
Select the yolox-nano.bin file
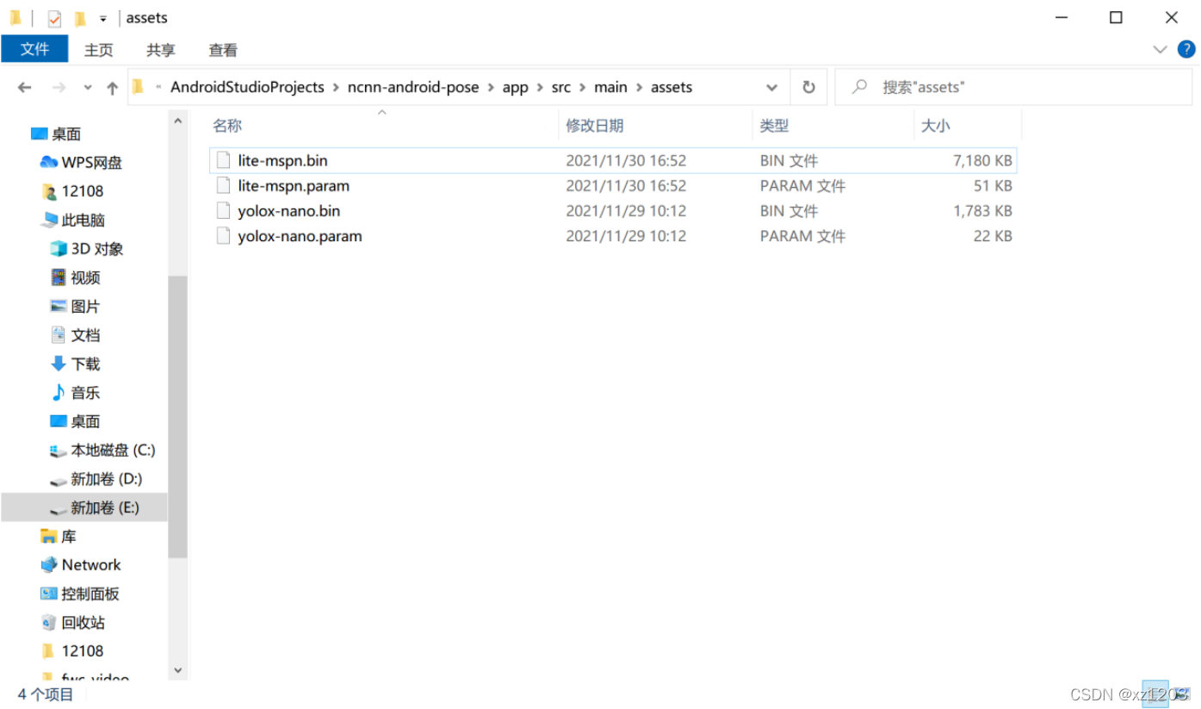(613, 210)
